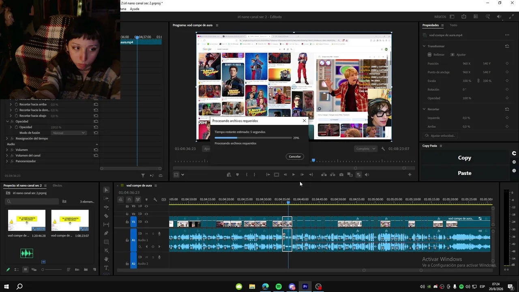Open Premiere Pro from the taskbar
Image resolution: width=519 pixels, height=292 pixels.
pyautogui.click(x=305, y=287)
